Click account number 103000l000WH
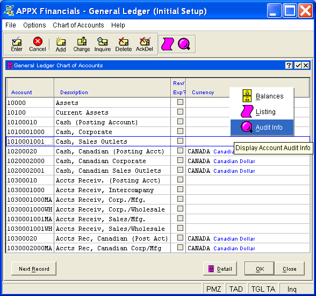Screen dimensions: 316x296 (x=30, y=209)
